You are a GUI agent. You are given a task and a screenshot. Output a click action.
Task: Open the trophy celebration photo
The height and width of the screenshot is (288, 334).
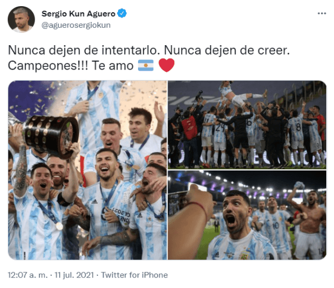87,170
